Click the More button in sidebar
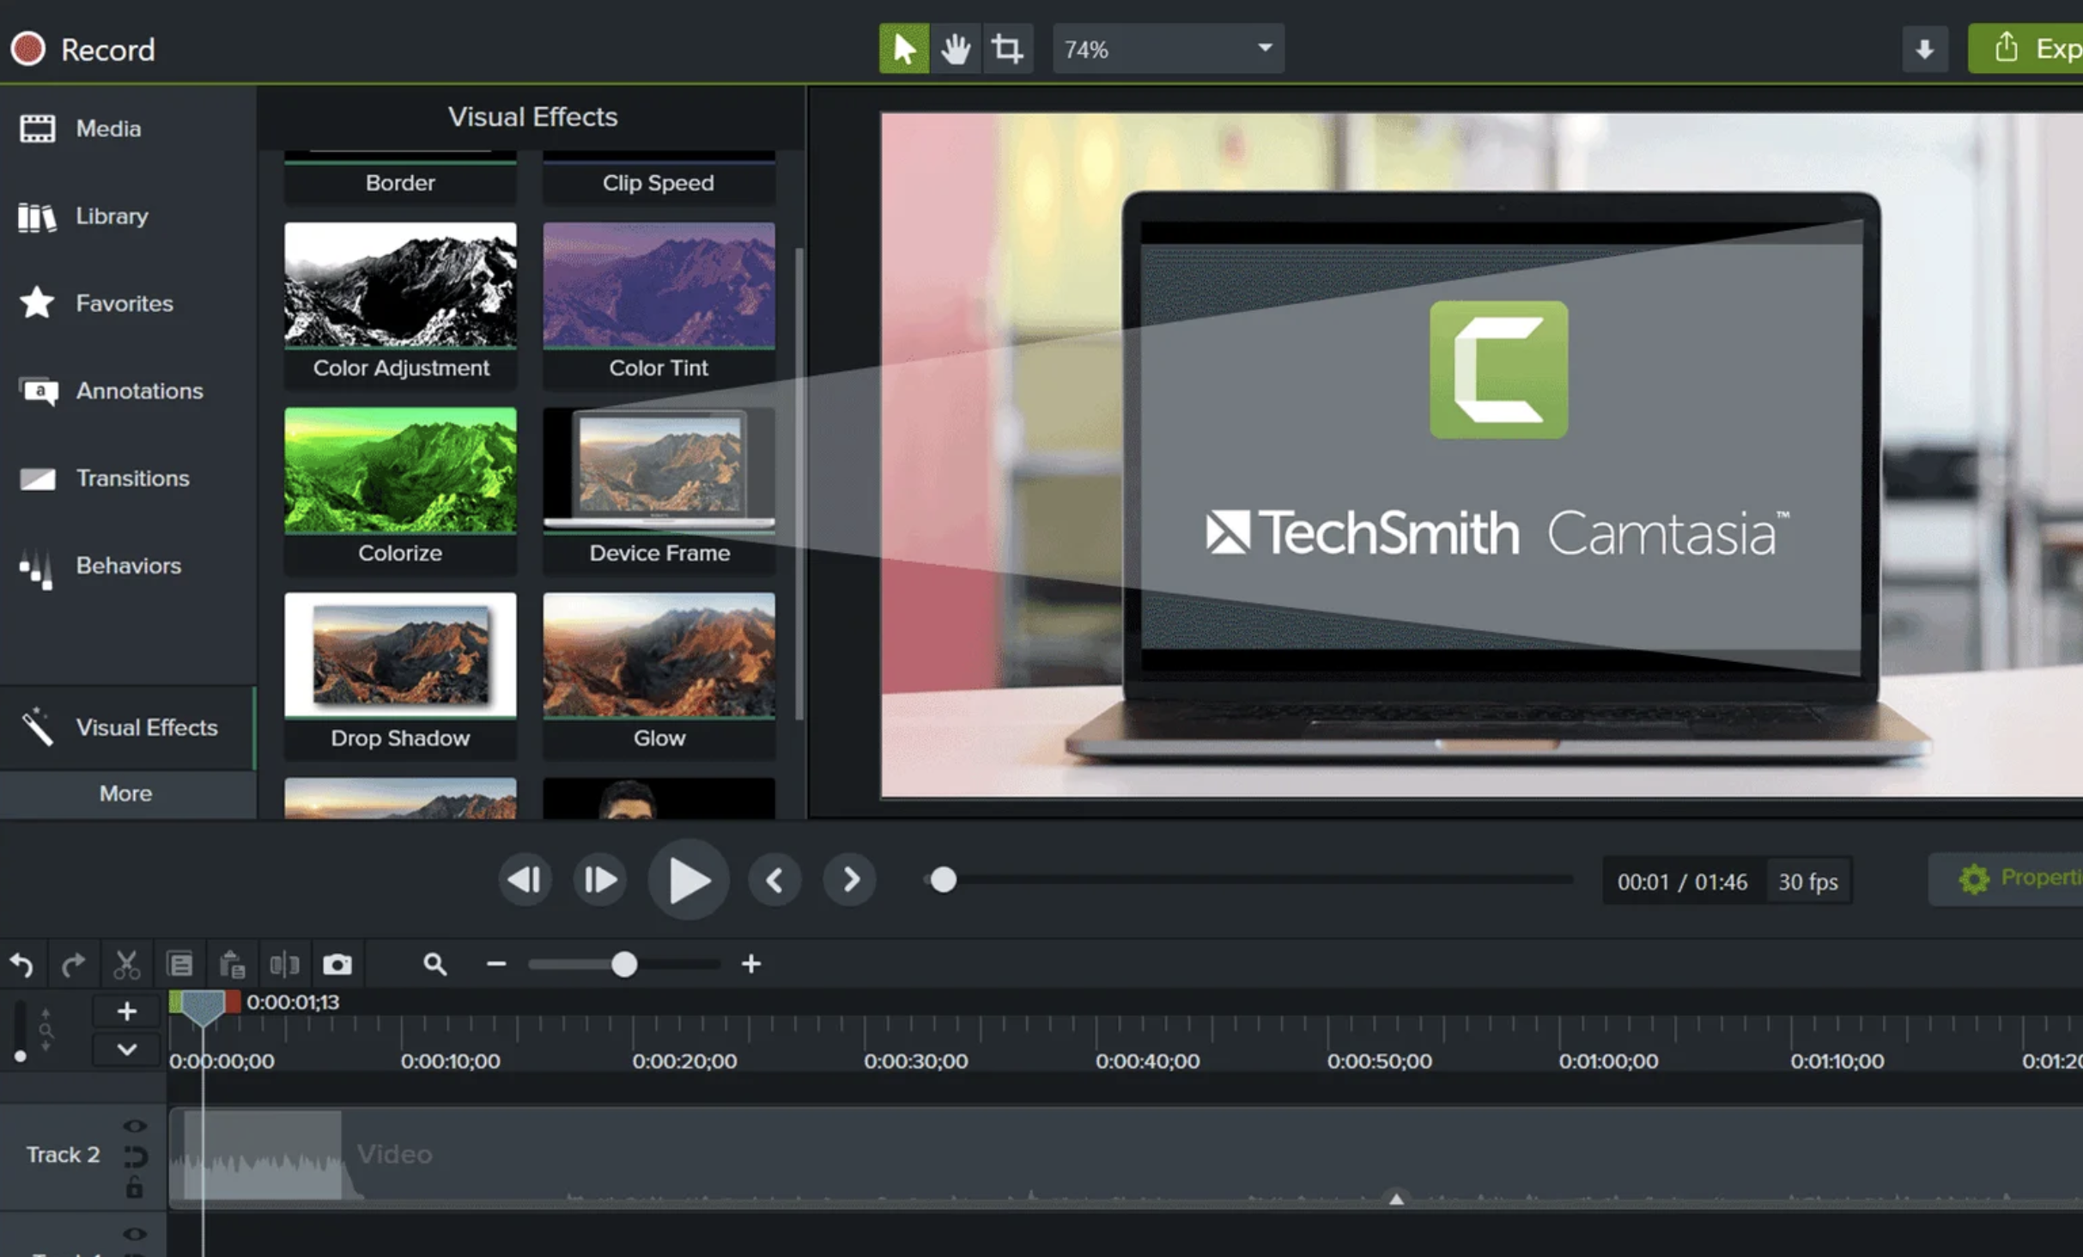2083x1257 pixels. [126, 793]
